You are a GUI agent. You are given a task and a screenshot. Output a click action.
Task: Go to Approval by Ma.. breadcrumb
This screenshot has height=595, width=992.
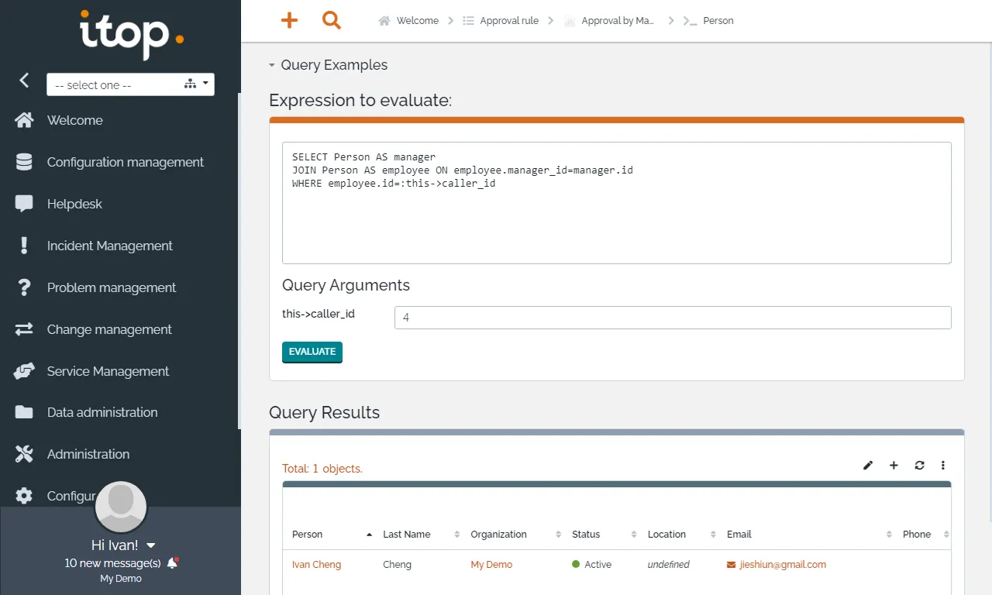618,21
